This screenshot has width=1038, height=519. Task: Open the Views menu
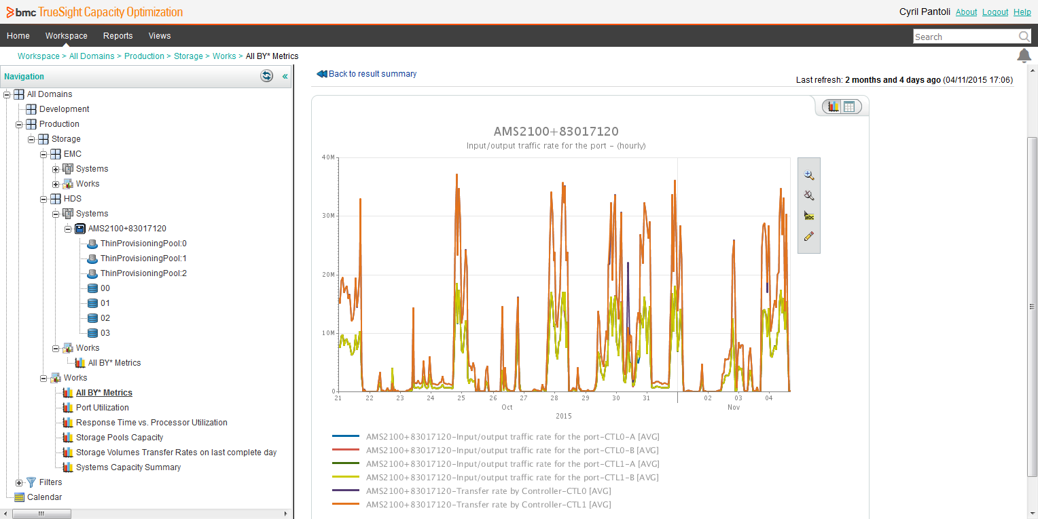point(160,36)
